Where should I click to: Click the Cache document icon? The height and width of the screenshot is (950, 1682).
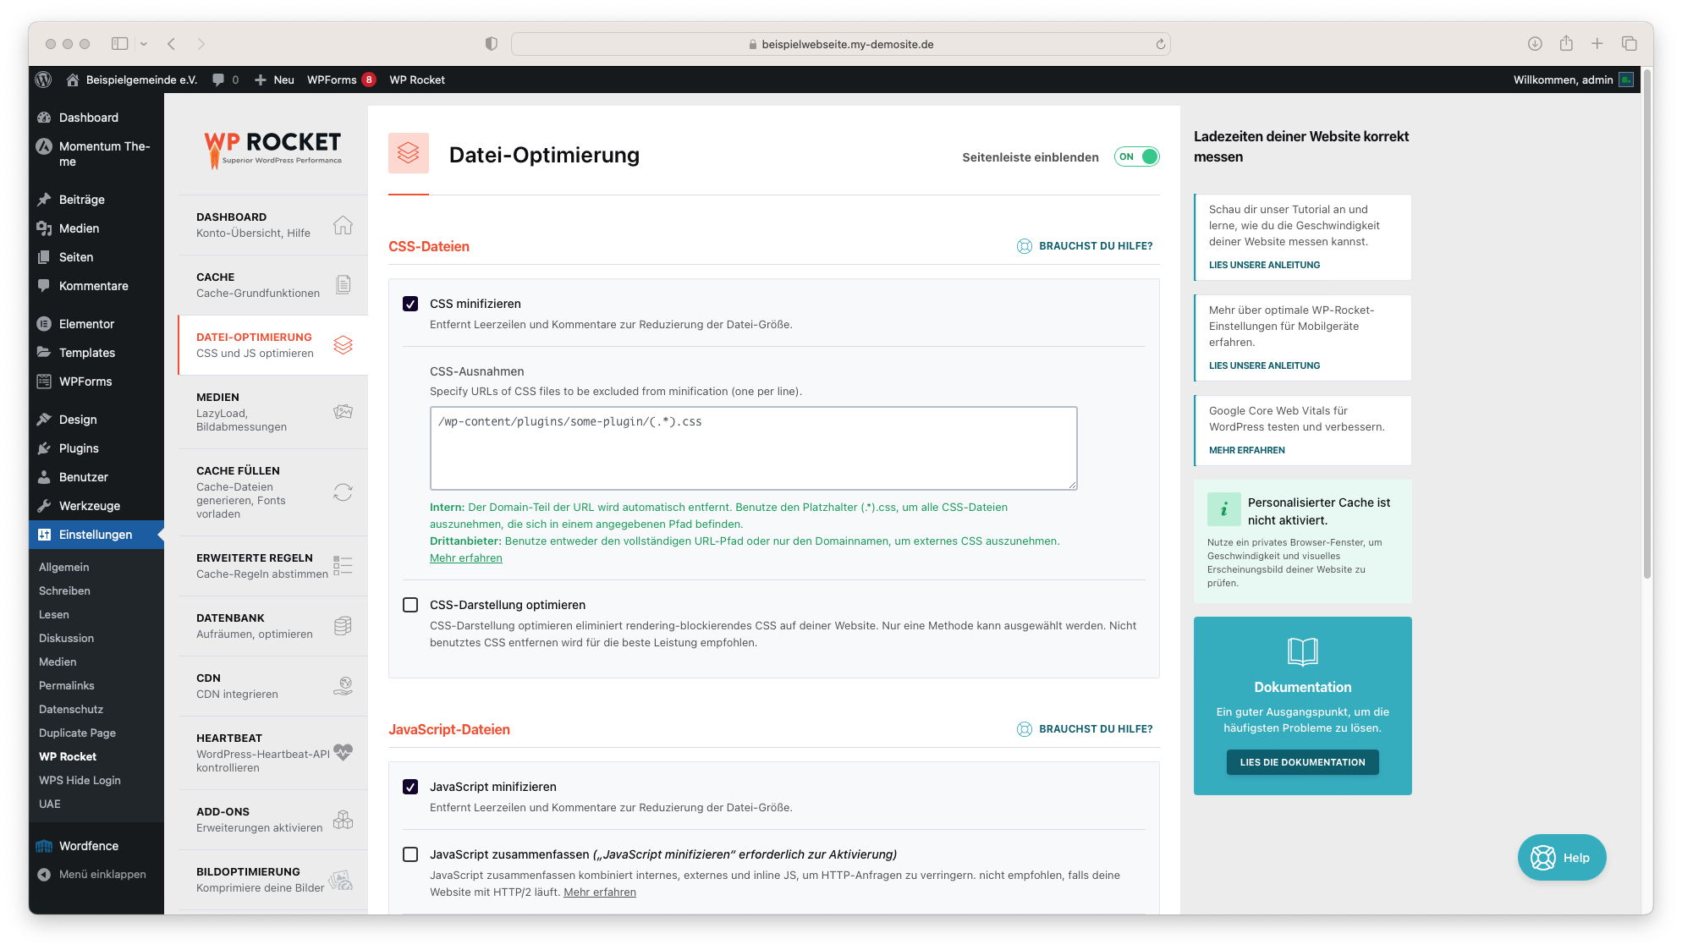[343, 284]
